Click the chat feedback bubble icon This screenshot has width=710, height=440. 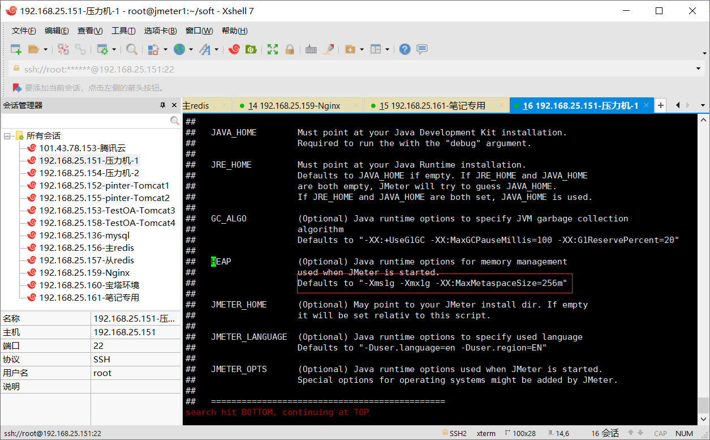pyautogui.click(x=422, y=49)
